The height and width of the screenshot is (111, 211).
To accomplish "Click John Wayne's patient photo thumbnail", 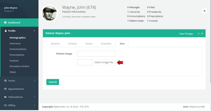I will pyautogui.click(x=50, y=13).
